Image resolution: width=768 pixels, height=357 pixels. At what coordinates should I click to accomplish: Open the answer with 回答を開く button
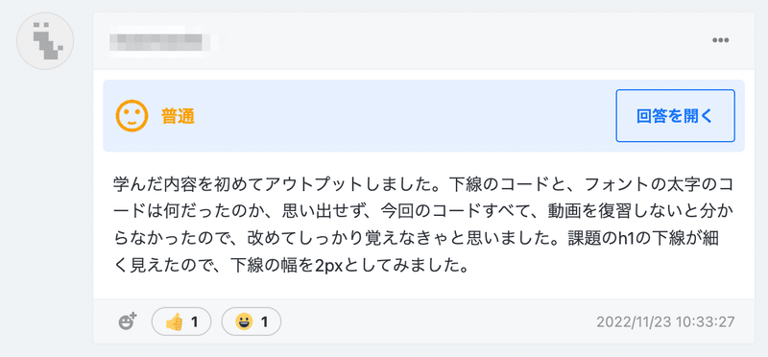[x=675, y=116]
